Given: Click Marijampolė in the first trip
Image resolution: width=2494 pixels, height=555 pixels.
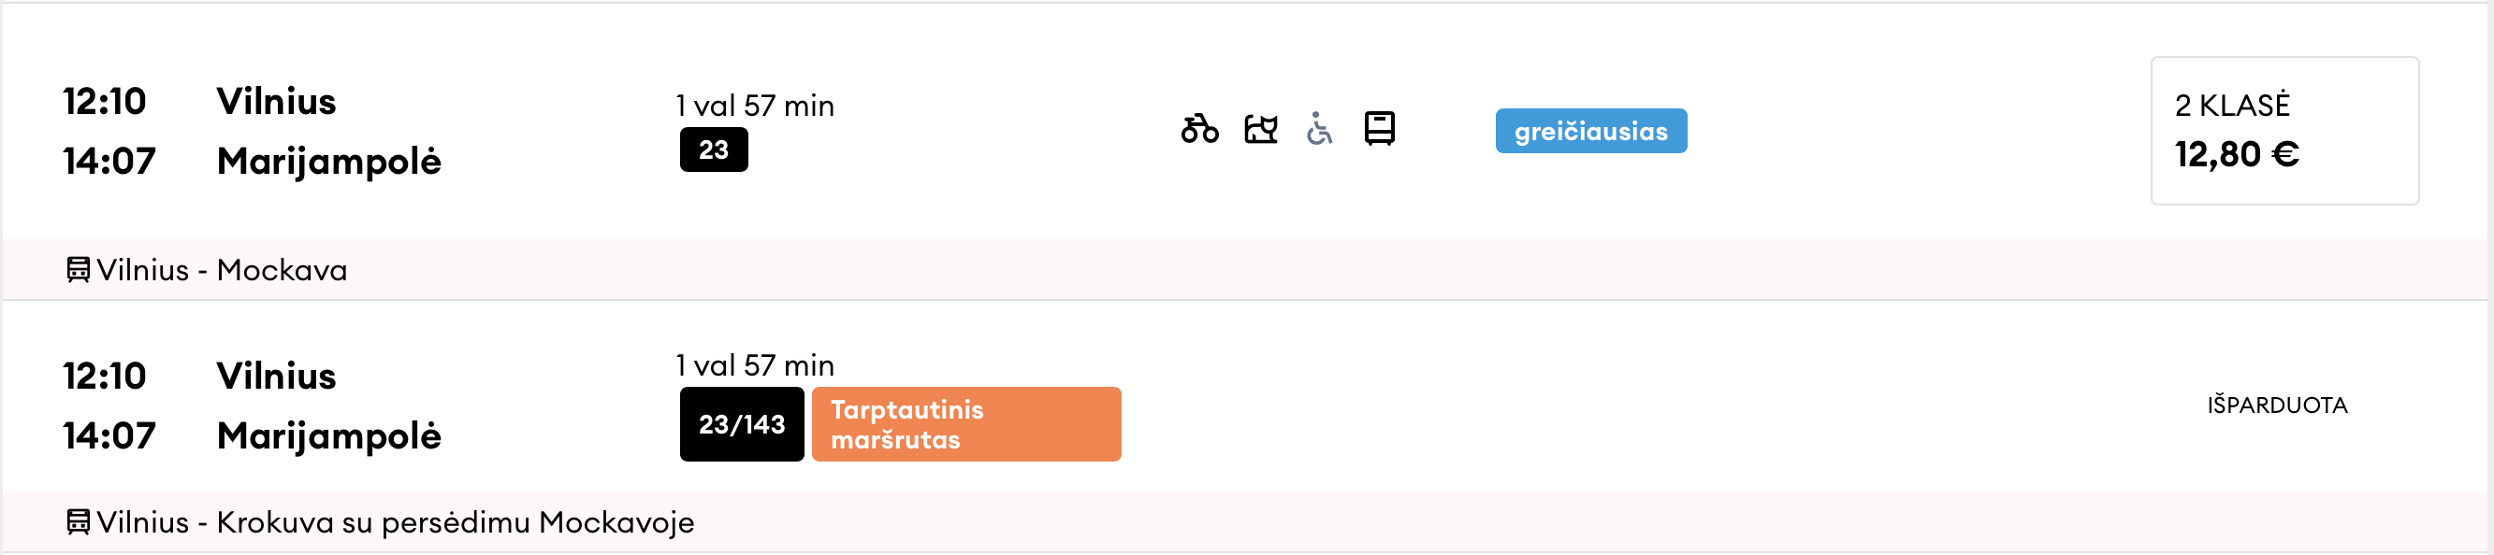Looking at the screenshot, I should point(328,162).
